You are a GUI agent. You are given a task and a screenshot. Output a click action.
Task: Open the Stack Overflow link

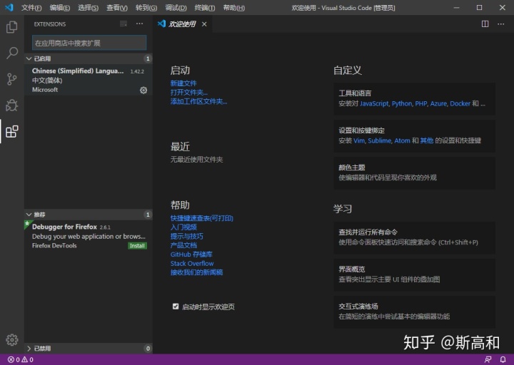[192, 264]
